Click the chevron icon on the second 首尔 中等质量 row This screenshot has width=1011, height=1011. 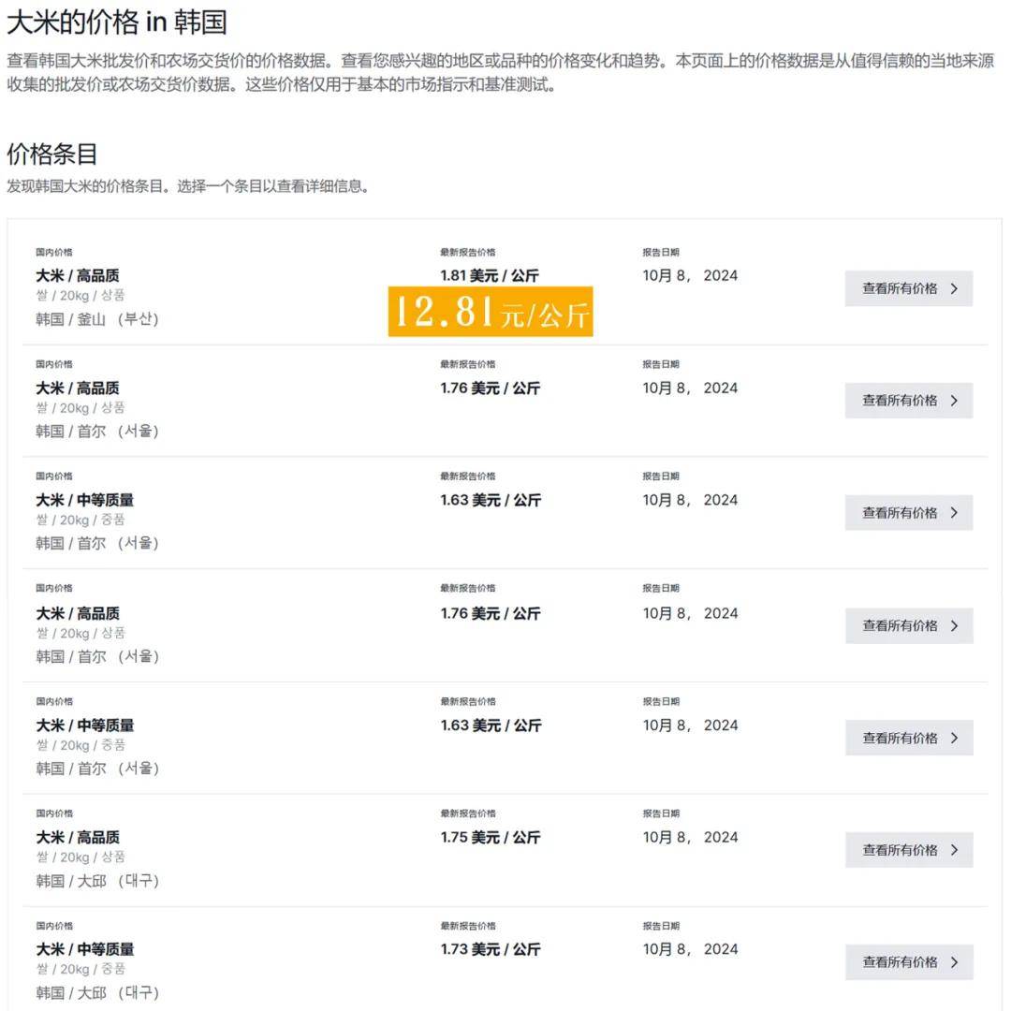tap(953, 738)
